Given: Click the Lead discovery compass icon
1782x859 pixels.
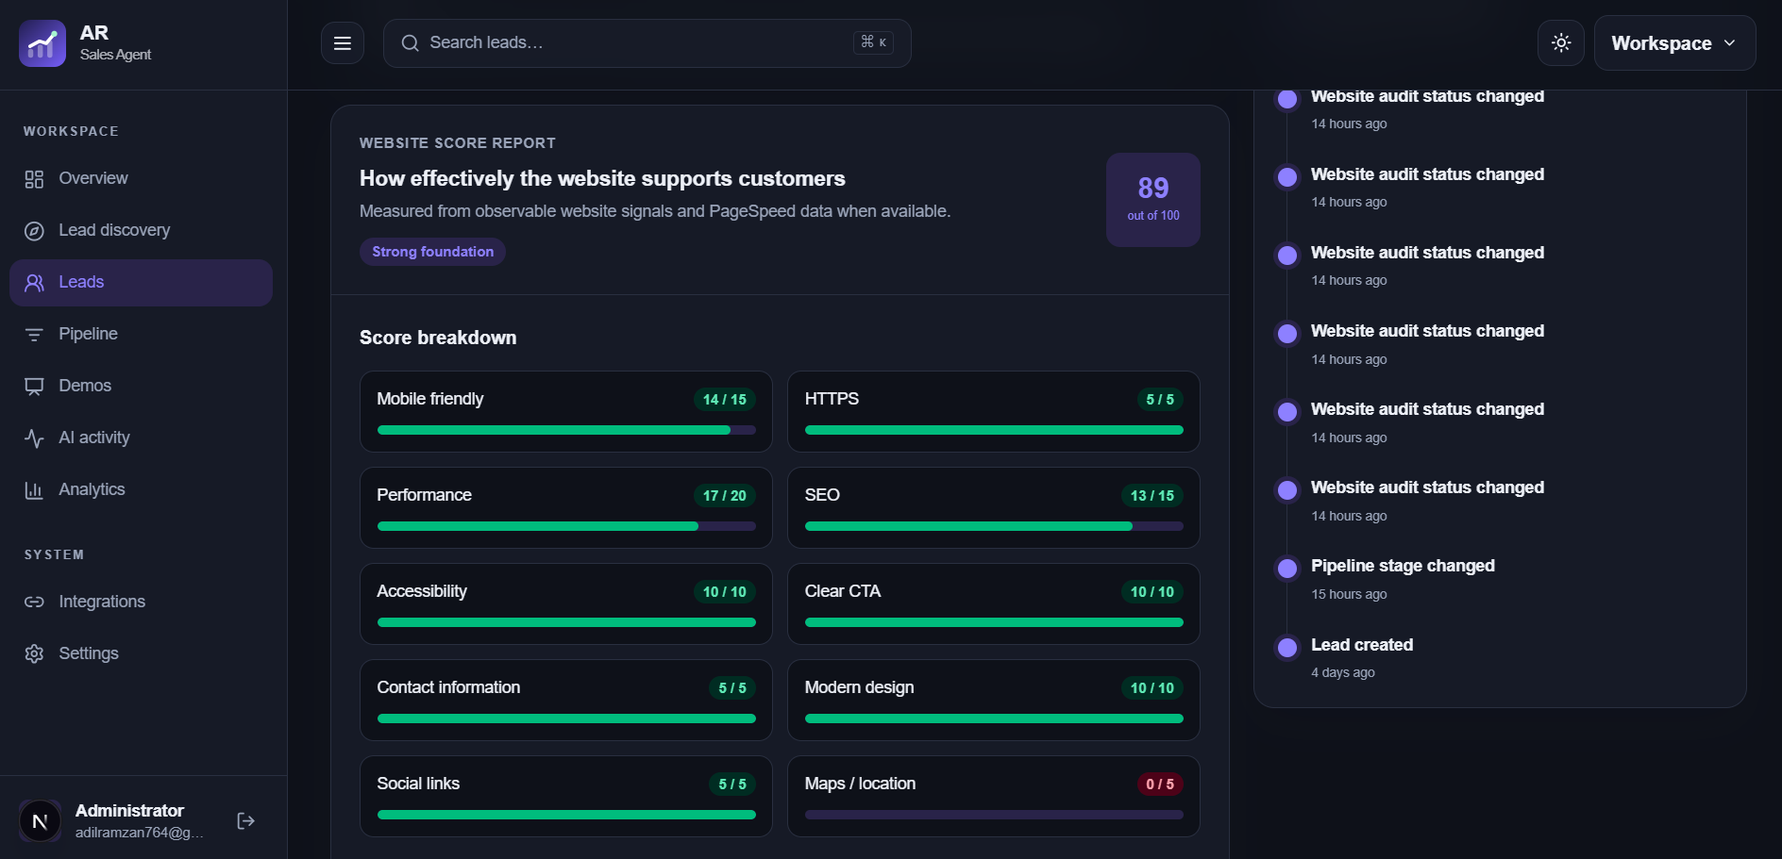Looking at the screenshot, I should click(34, 231).
